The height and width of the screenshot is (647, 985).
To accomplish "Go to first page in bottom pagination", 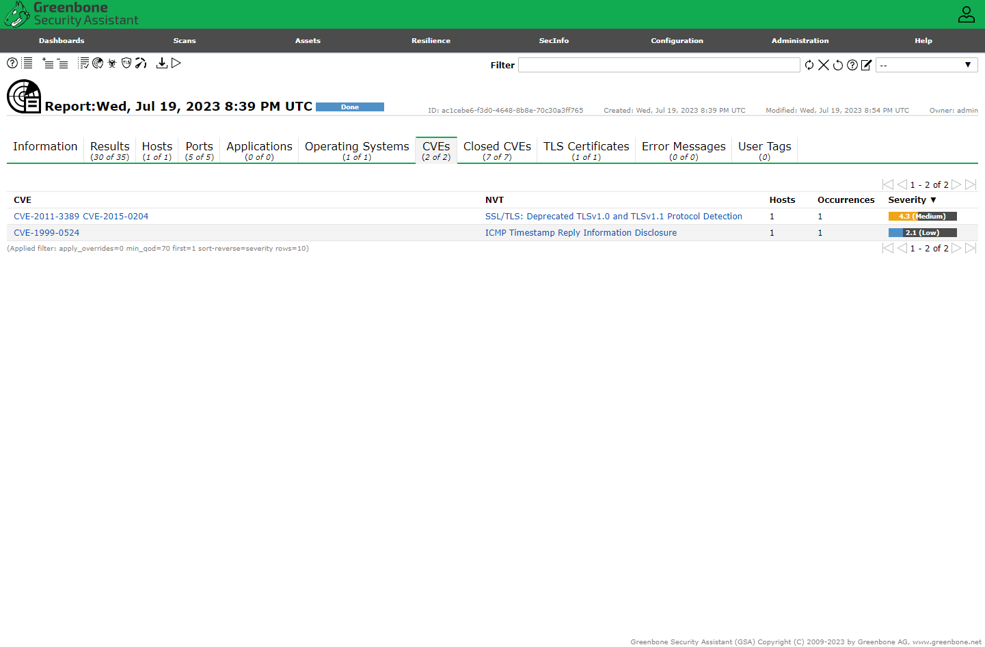I will [888, 248].
